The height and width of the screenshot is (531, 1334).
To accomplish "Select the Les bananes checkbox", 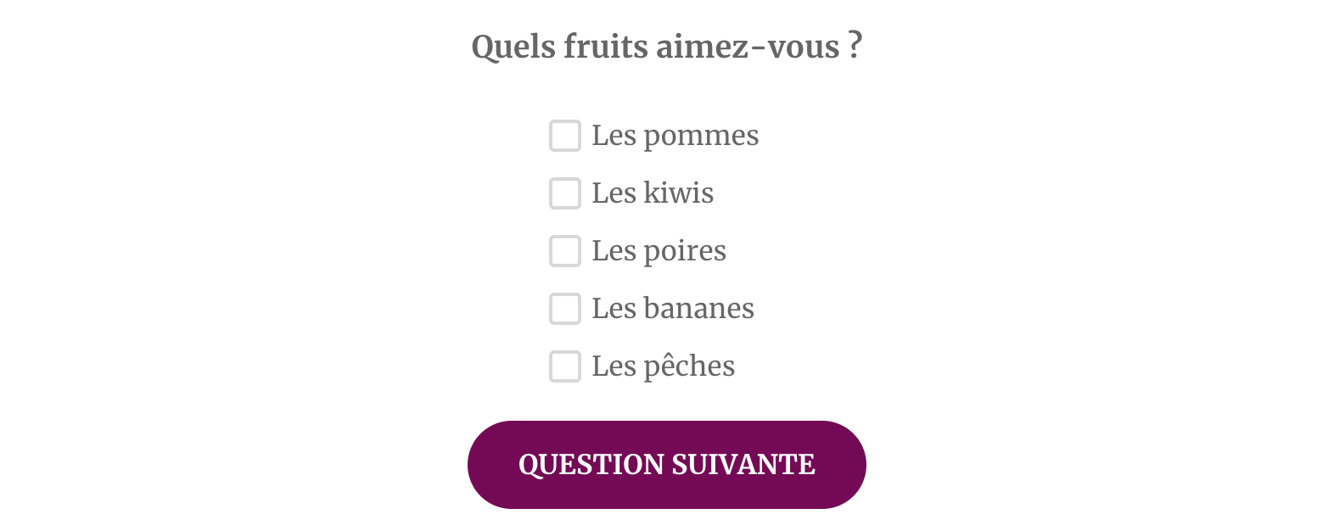I will click(x=565, y=309).
